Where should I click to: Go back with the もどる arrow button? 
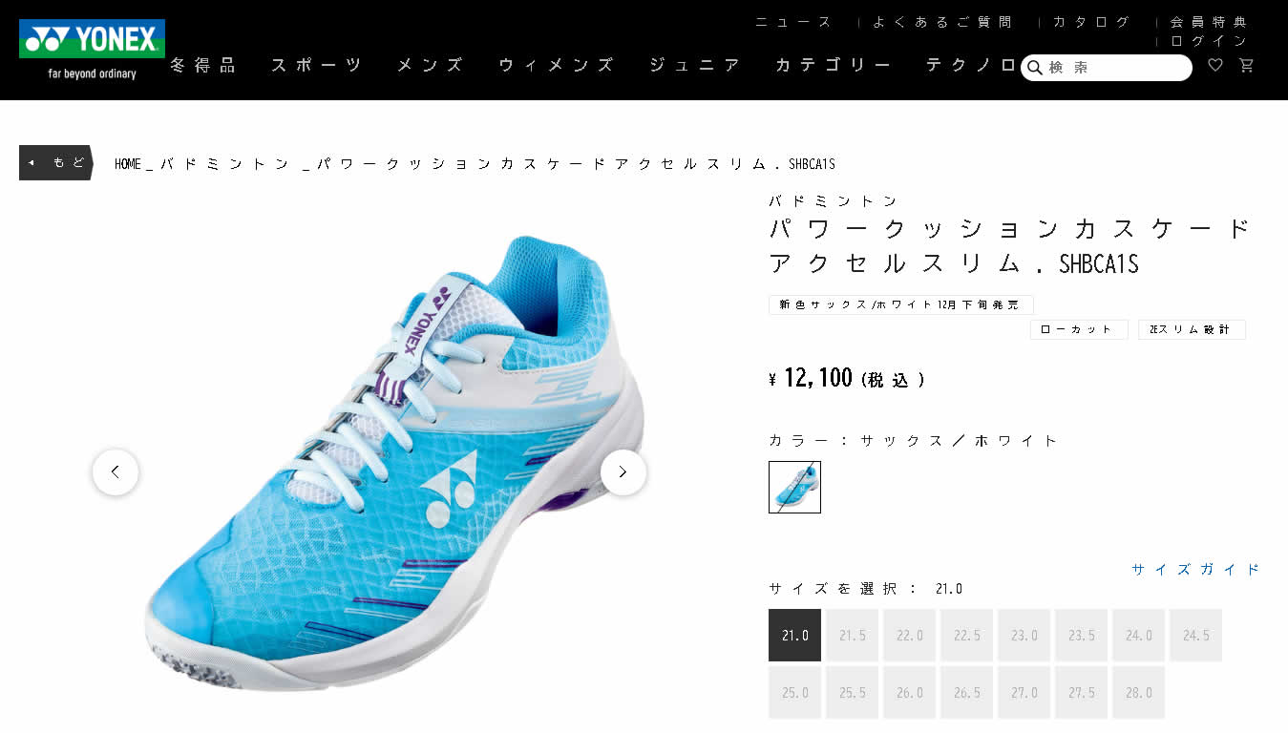tap(55, 162)
